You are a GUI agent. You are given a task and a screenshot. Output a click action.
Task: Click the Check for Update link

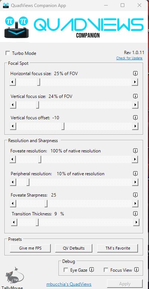click(129, 58)
